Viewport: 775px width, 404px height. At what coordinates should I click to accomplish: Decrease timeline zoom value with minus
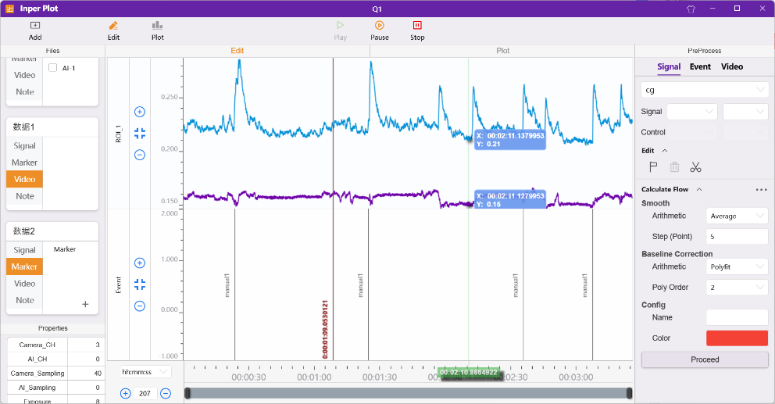(x=166, y=394)
